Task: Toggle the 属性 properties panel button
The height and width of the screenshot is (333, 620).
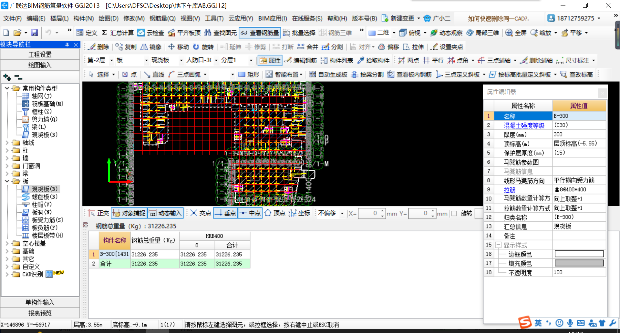Action: click(x=270, y=60)
